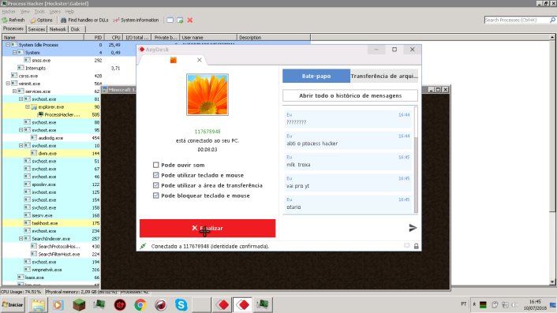
Task: Switch to the Network tab
Action: tap(58, 29)
